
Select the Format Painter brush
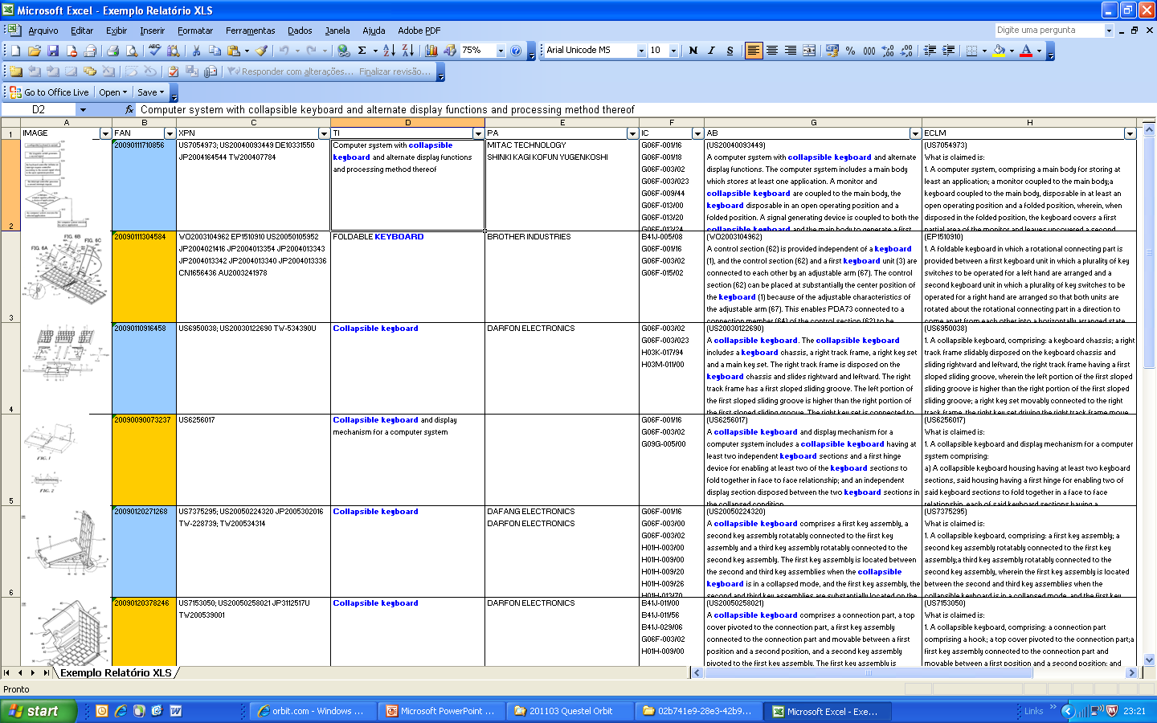(x=262, y=50)
